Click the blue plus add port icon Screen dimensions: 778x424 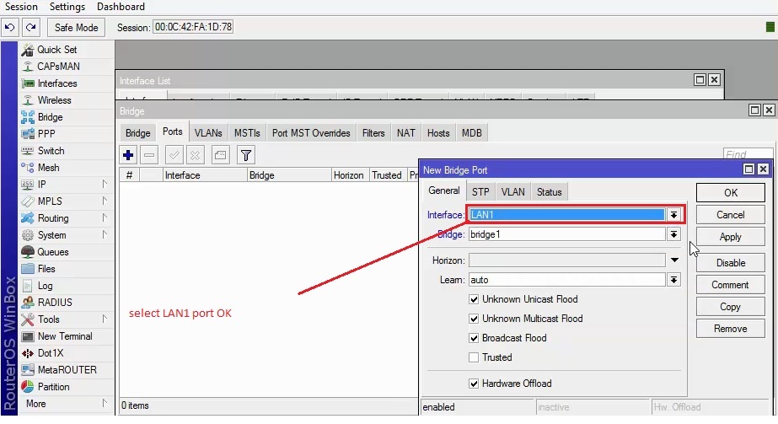[x=128, y=155]
